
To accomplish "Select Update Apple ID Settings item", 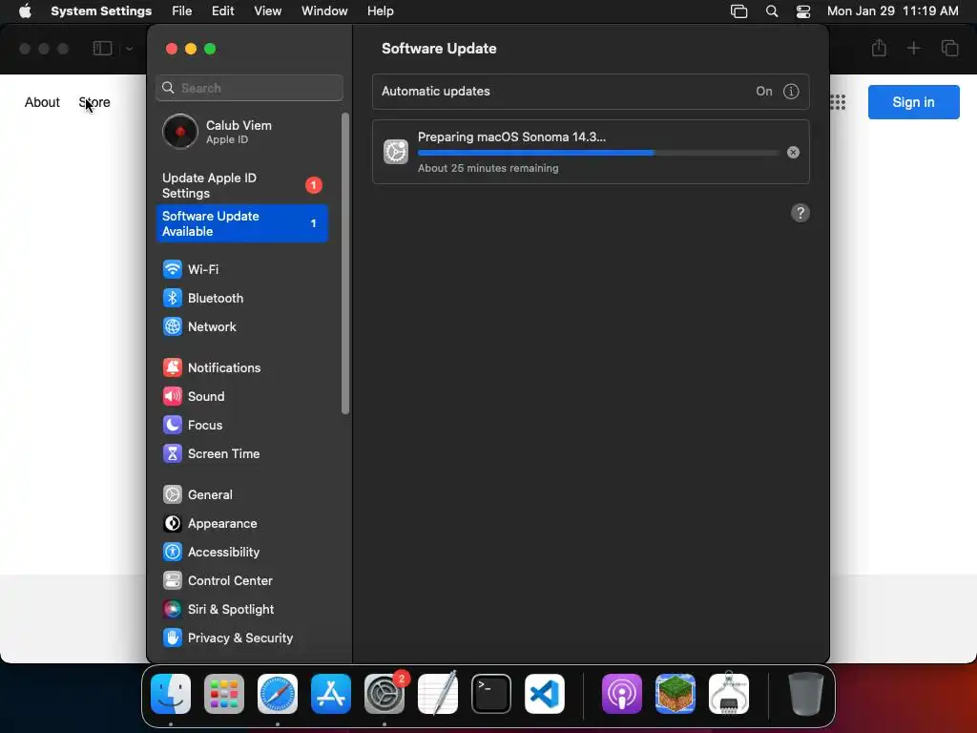I will [241, 186].
